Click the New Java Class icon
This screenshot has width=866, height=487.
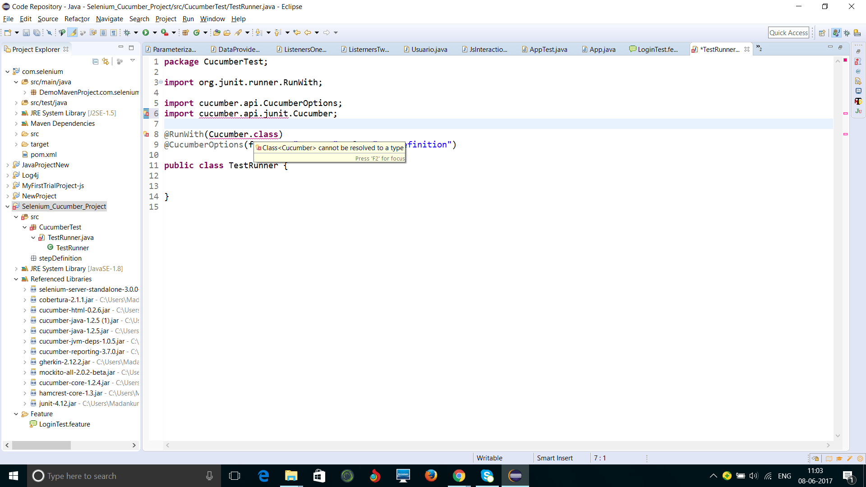(x=196, y=32)
